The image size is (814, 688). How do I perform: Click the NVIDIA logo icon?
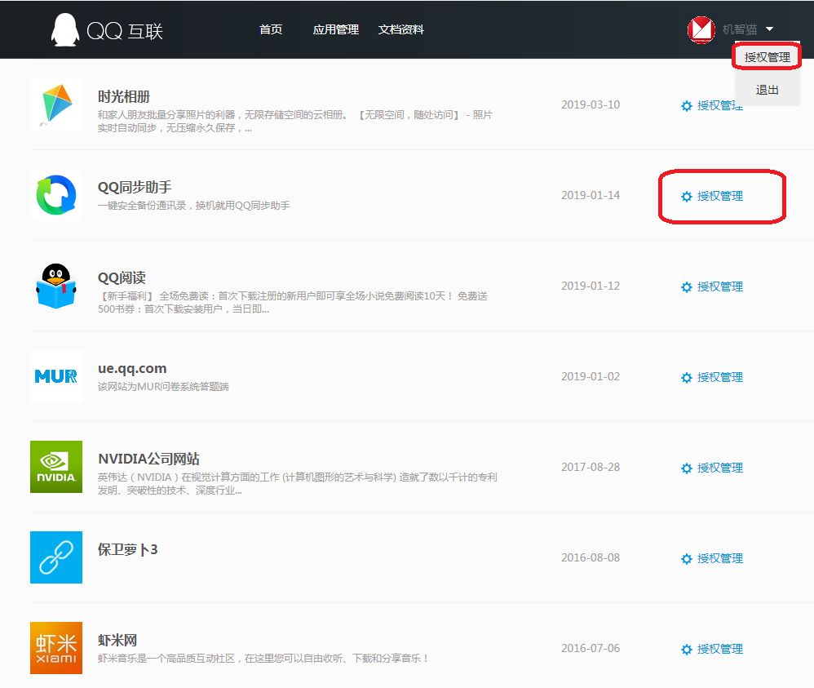[x=55, y=467]
